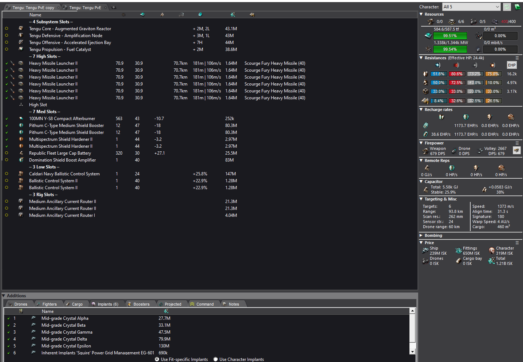Click the powergrid icon beside the 99.54% bar
This screenshot has width=523, height=362.
428,49
